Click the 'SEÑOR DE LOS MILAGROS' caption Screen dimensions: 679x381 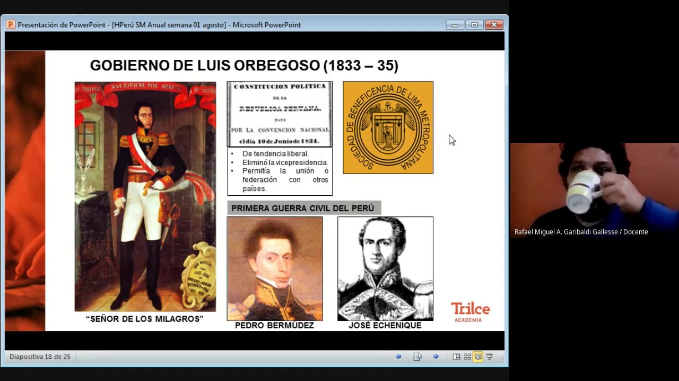tap(145, 319)
